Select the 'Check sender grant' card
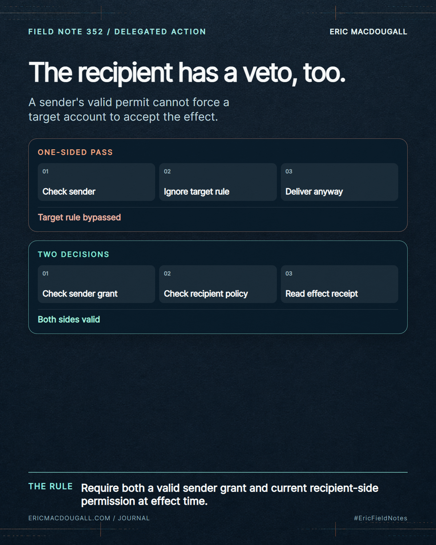The height and width of the screenshot is (545, 436). pyautogui.click(x=96, y=284)
